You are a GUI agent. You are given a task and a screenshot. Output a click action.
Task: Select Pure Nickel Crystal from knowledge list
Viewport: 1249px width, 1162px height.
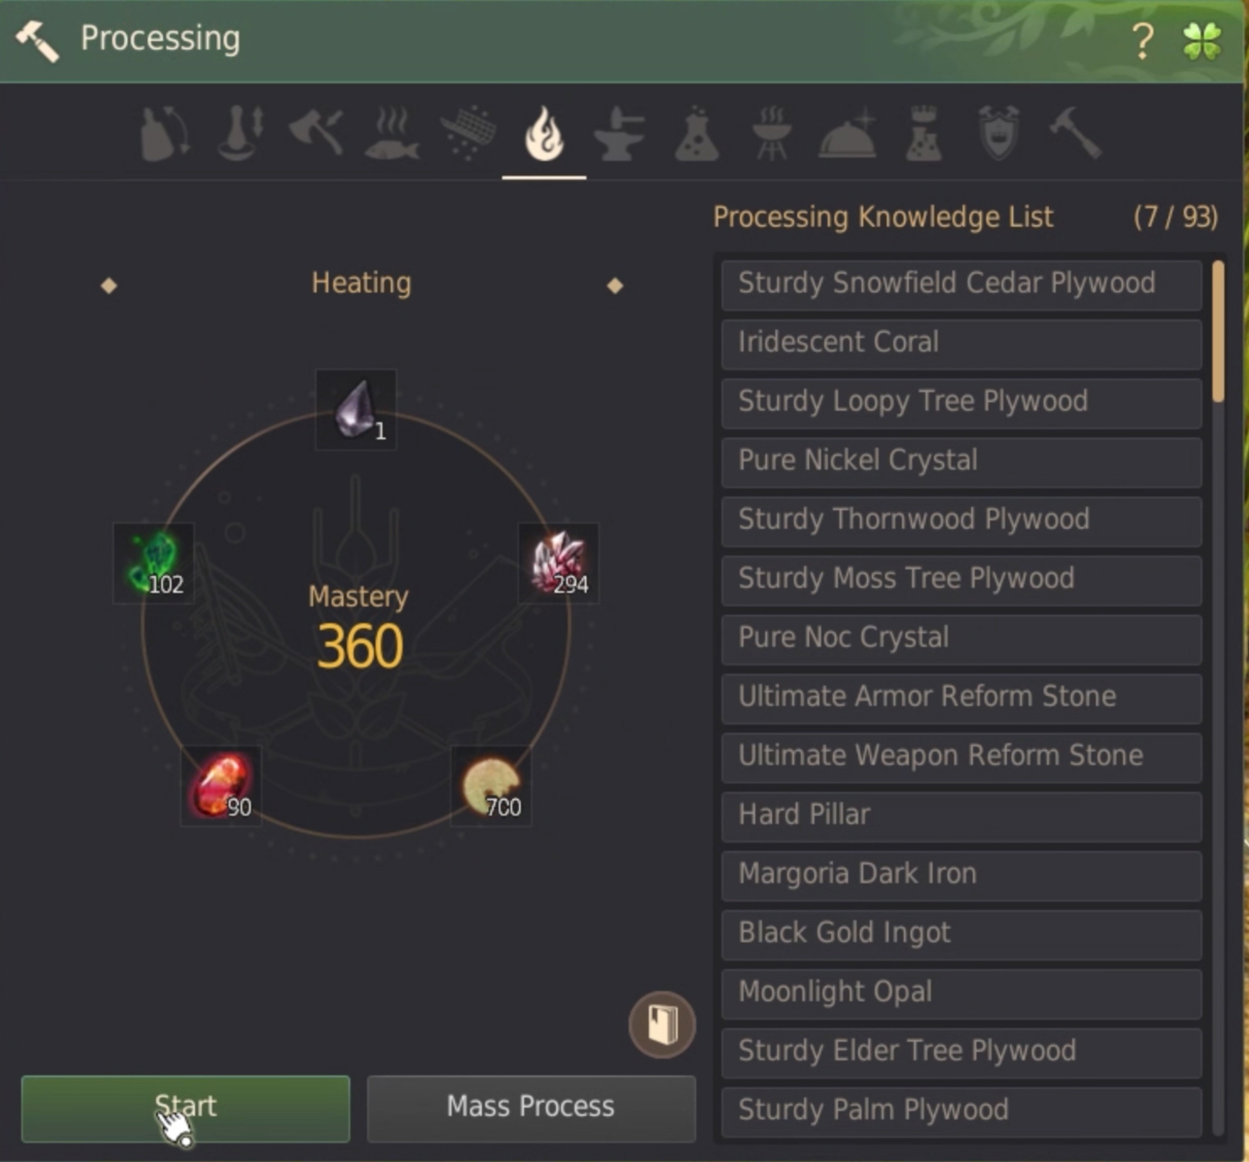pos(962,461)
